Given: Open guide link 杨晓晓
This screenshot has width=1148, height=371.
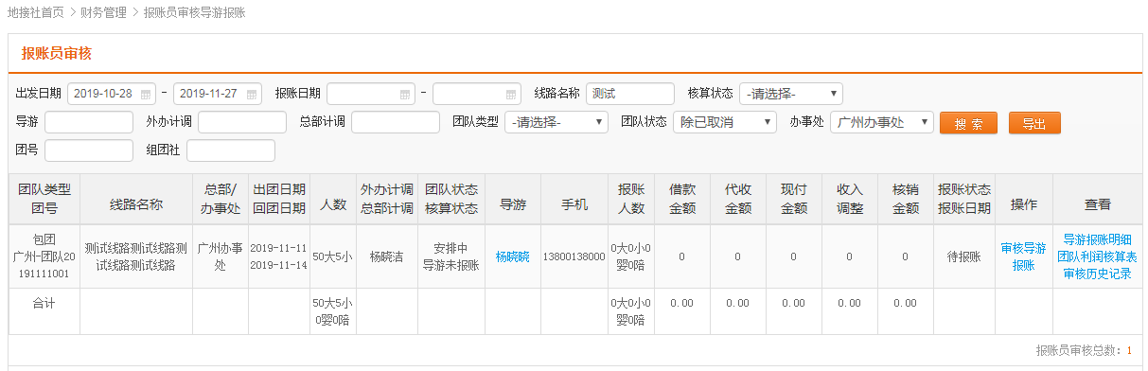Looking at the screenshot, I should point(512,256).
